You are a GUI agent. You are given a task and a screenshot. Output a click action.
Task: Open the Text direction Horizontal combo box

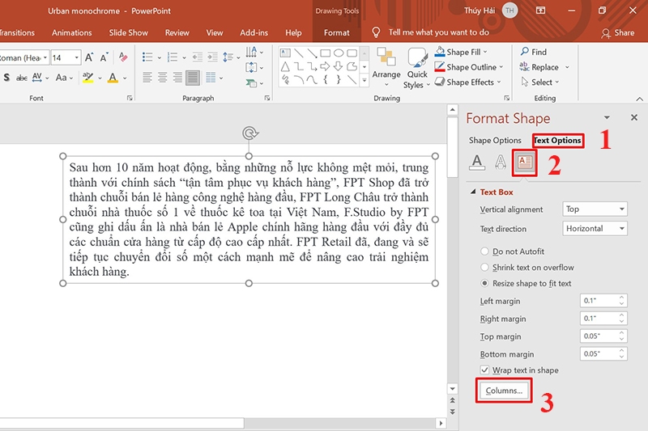(x=595, y=229)
